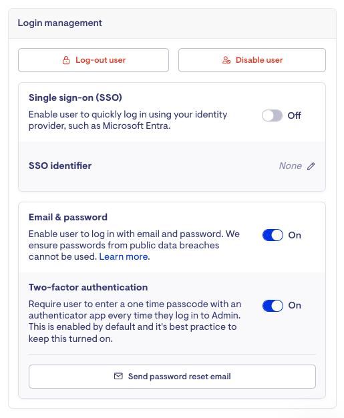Click the On label beside Two-factor authentication

point(295,306)
